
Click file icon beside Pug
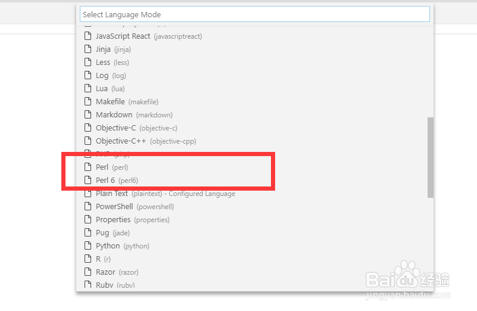(x=88, y=232)
